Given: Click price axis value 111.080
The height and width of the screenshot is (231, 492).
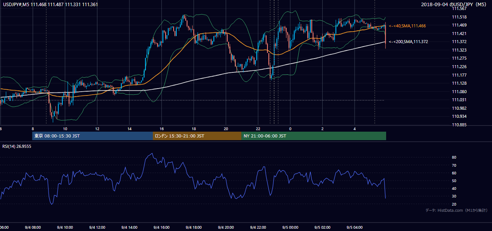Looking at the screenshot, I should (x=459, y=92).
